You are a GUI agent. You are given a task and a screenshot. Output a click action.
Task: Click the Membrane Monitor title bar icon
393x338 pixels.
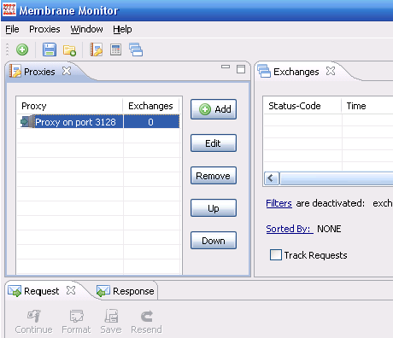point(9,9)
